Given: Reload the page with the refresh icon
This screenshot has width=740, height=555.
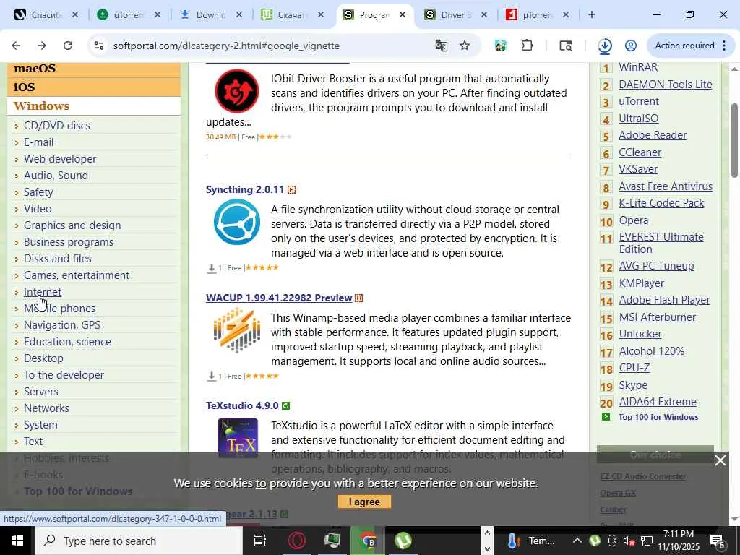Looking at the screenshot, I should tap(68, 46).
